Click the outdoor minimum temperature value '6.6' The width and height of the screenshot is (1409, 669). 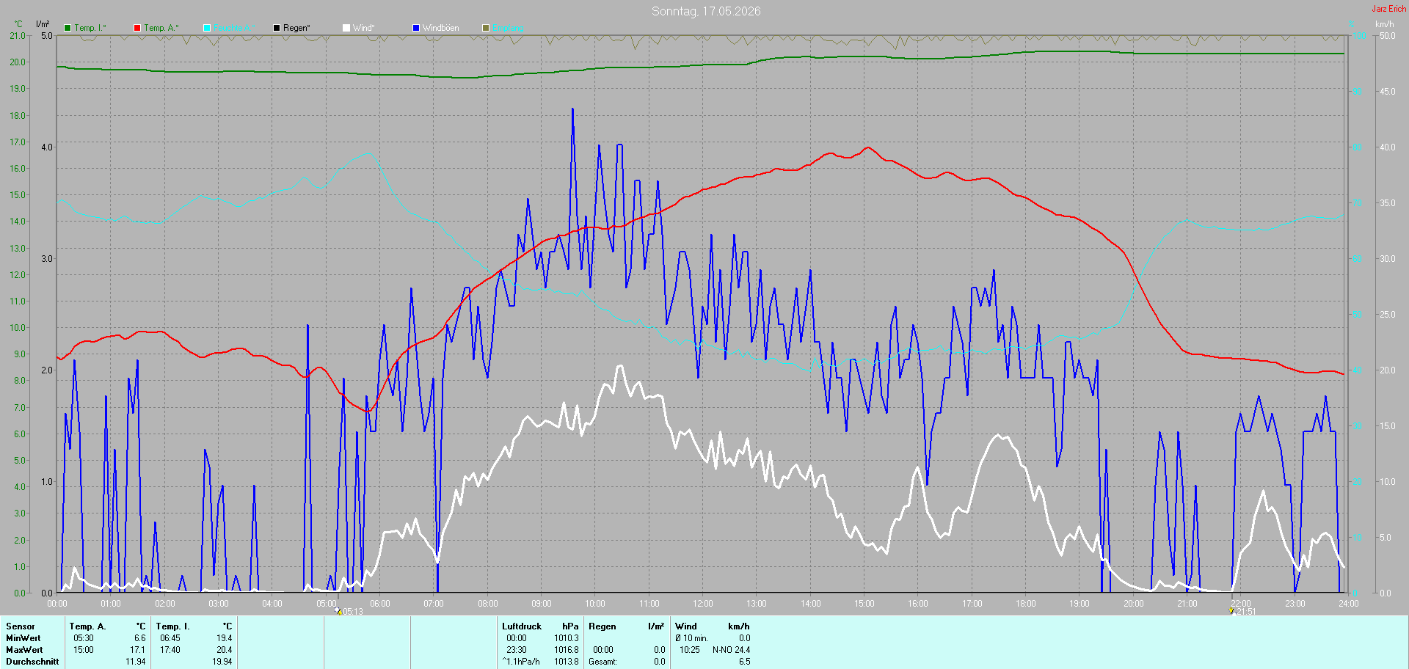[x=140, y=638]
